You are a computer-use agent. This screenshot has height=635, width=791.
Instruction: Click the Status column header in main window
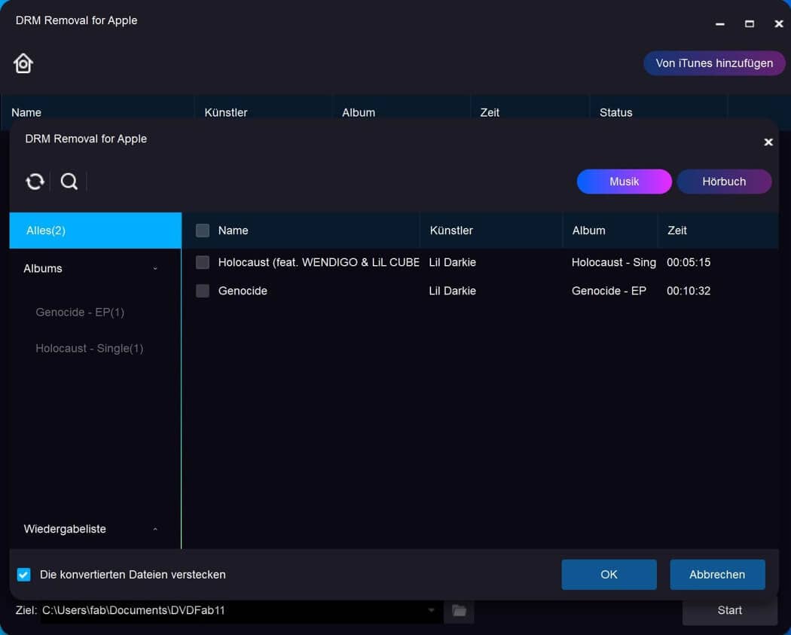click(x=615, y=112)
